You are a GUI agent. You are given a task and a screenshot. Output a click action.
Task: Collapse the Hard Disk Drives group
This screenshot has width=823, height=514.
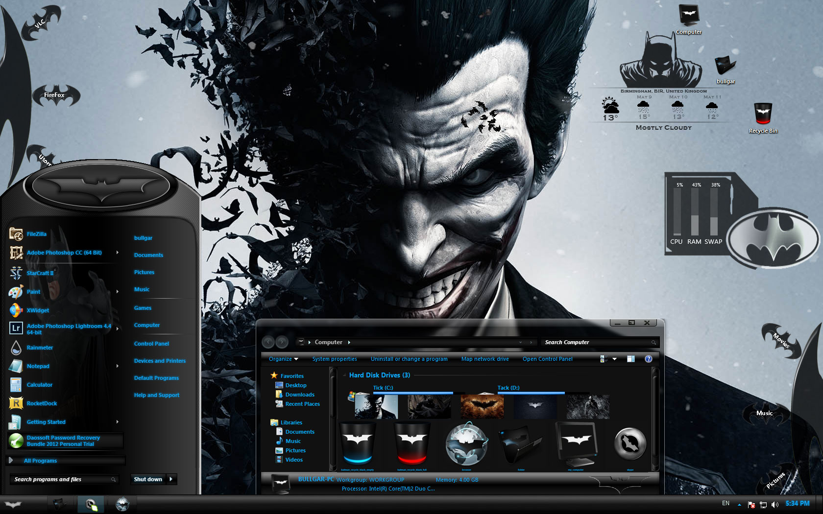(x=344, y=375)
